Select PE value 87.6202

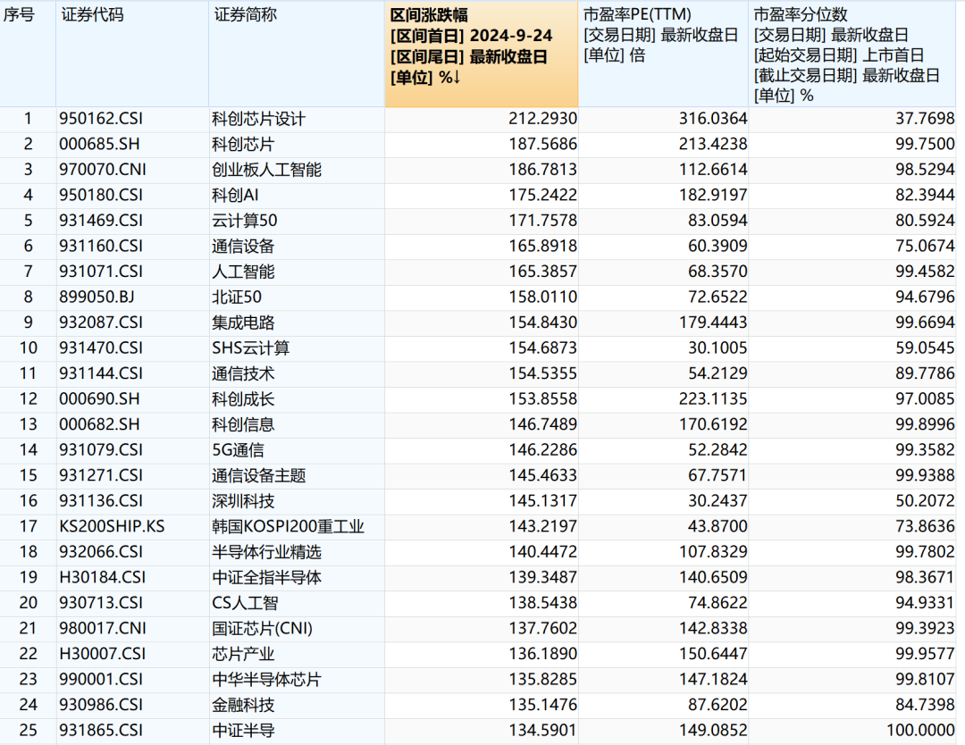717,705
